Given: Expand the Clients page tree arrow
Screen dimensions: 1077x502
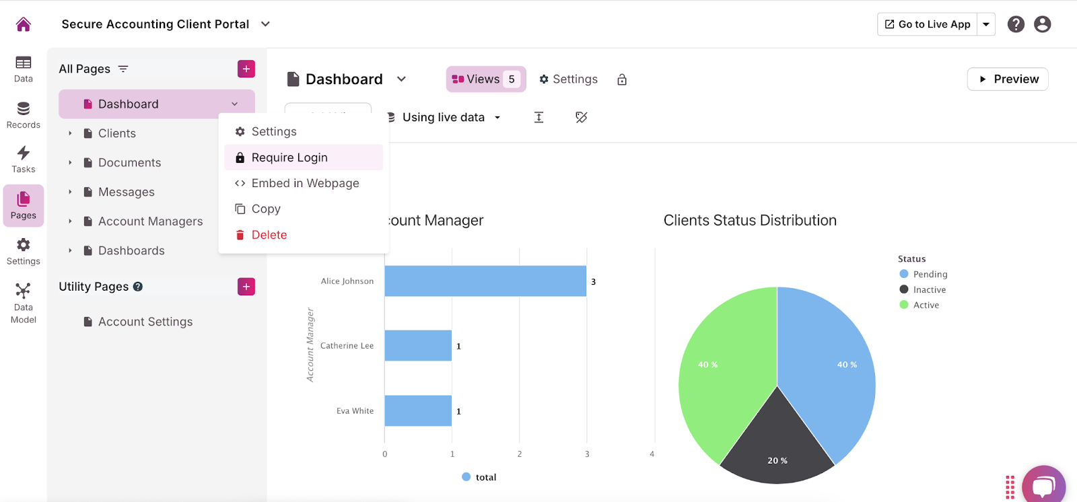Looking at the screenshot, I should click(70, 133).
